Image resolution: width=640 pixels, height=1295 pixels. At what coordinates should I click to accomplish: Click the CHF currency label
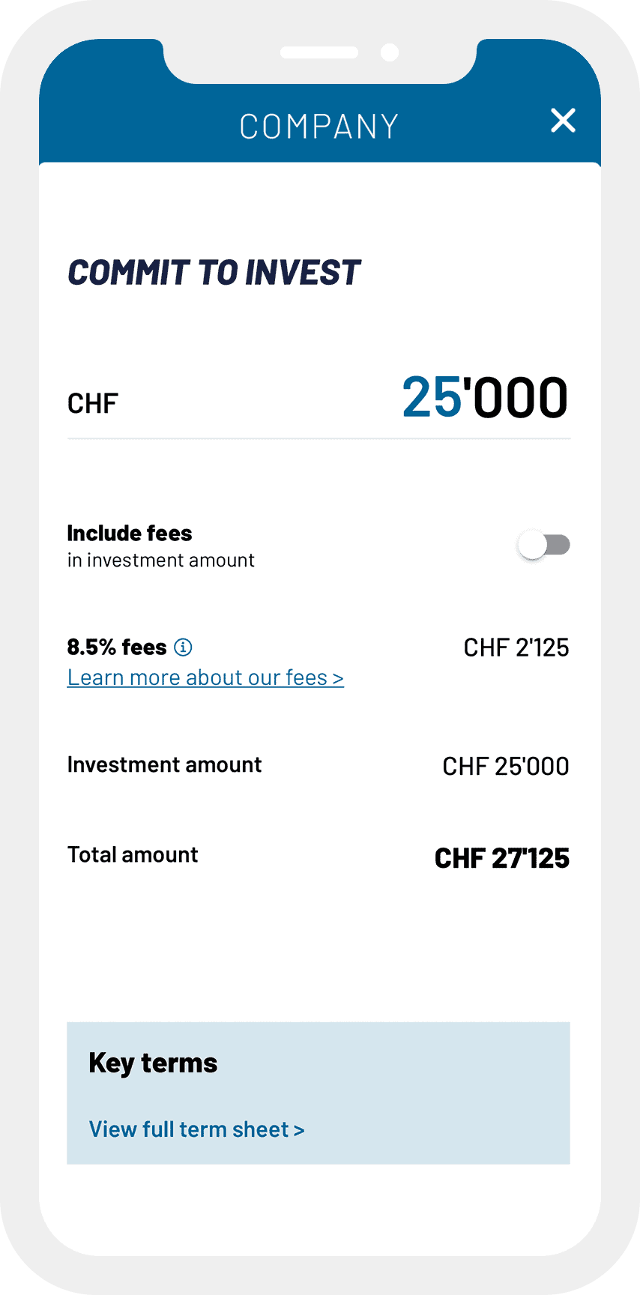click(x=93, y=404)
